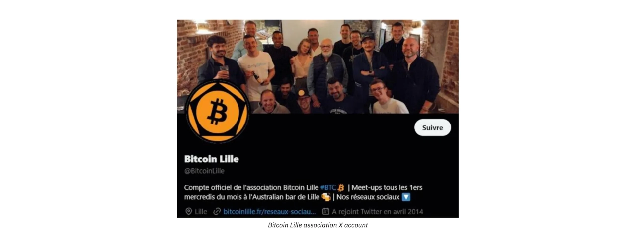Click the Bitcoin Lille display name
This screenshot has height=247, width=636.
click(x=211, y=159)
